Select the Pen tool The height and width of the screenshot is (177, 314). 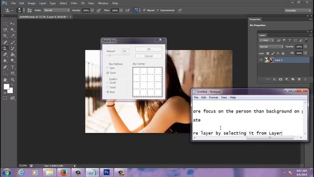point(5,67)
